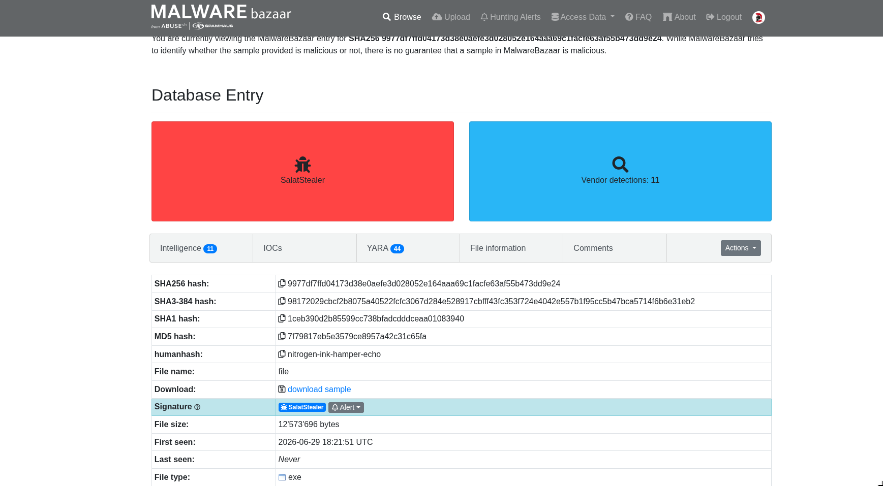Log out via the Logout link
This screenshot has width=883, height=486.
pos(724,17)
